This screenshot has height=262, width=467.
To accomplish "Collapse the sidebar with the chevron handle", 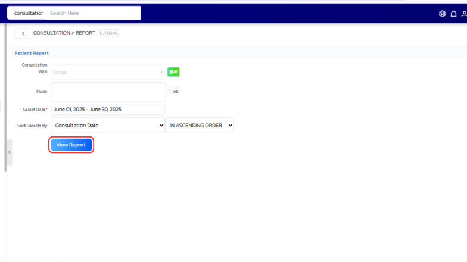I will point(10,152).
